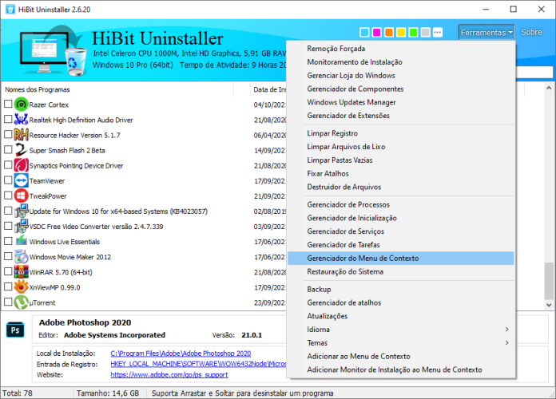Select Adicionar ao Menu de Contexto
556x399 pixels.
point(401,357)
